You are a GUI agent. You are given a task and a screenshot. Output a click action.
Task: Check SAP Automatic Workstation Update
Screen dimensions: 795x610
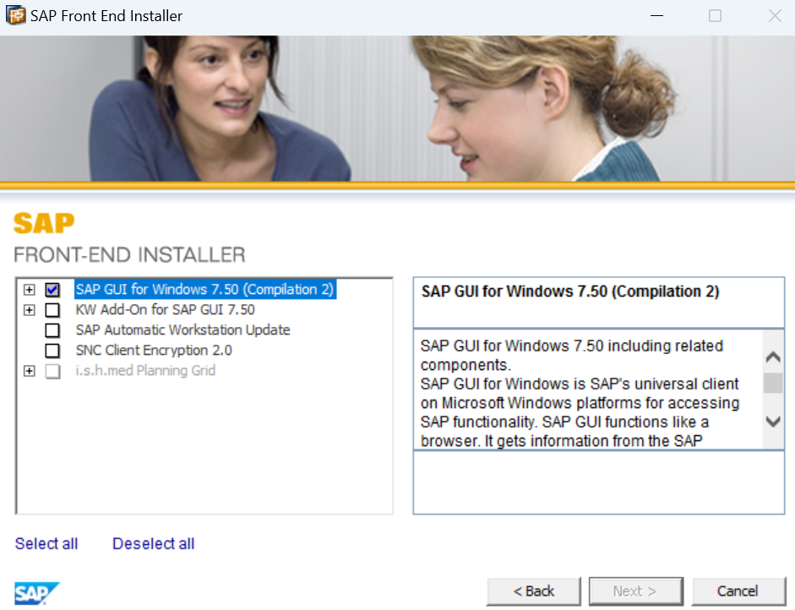pos(53,330)
